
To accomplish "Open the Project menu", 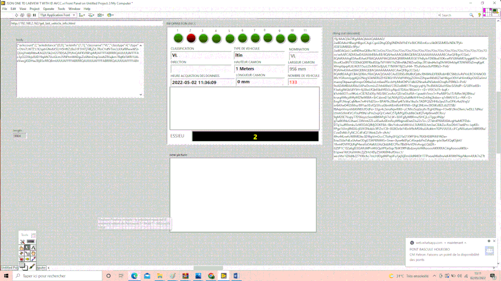I will (x=35, y=9).
